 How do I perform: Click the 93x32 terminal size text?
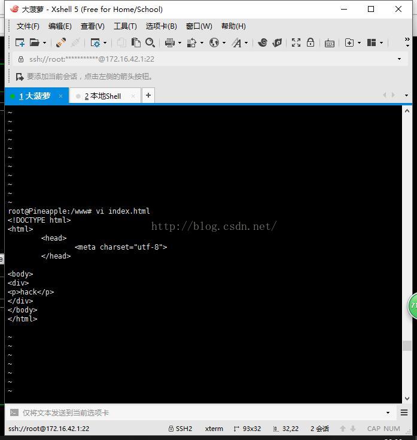[252, 429]
